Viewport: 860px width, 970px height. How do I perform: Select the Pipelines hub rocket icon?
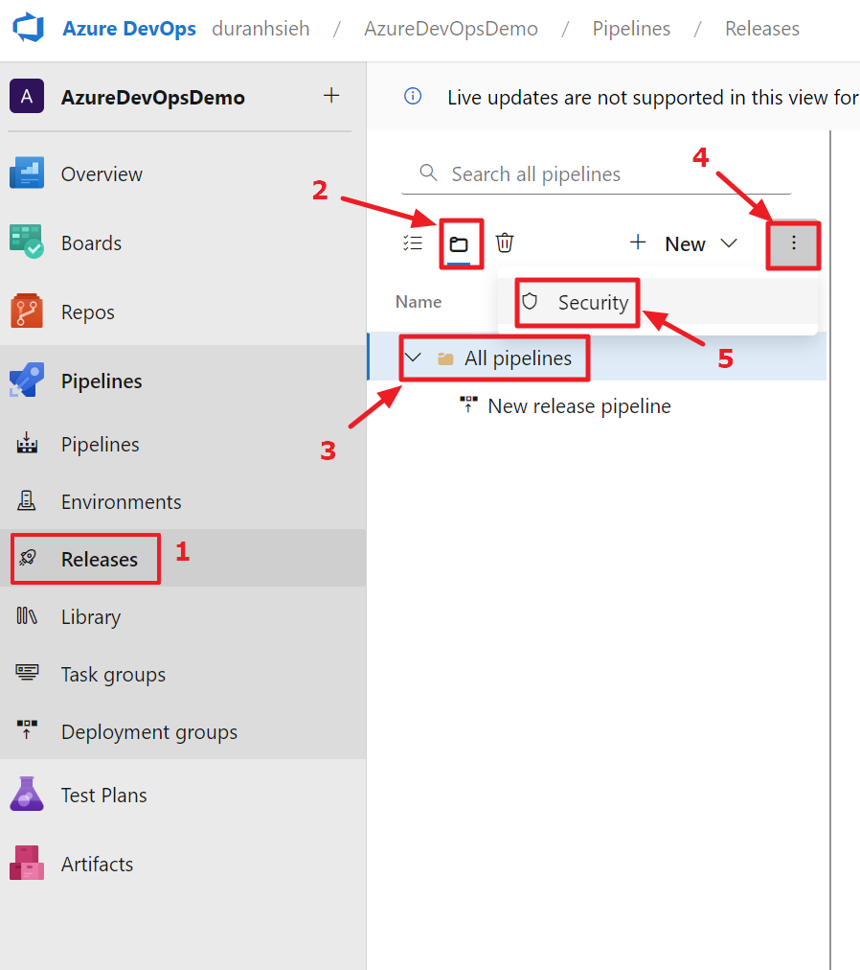[27, 380]
